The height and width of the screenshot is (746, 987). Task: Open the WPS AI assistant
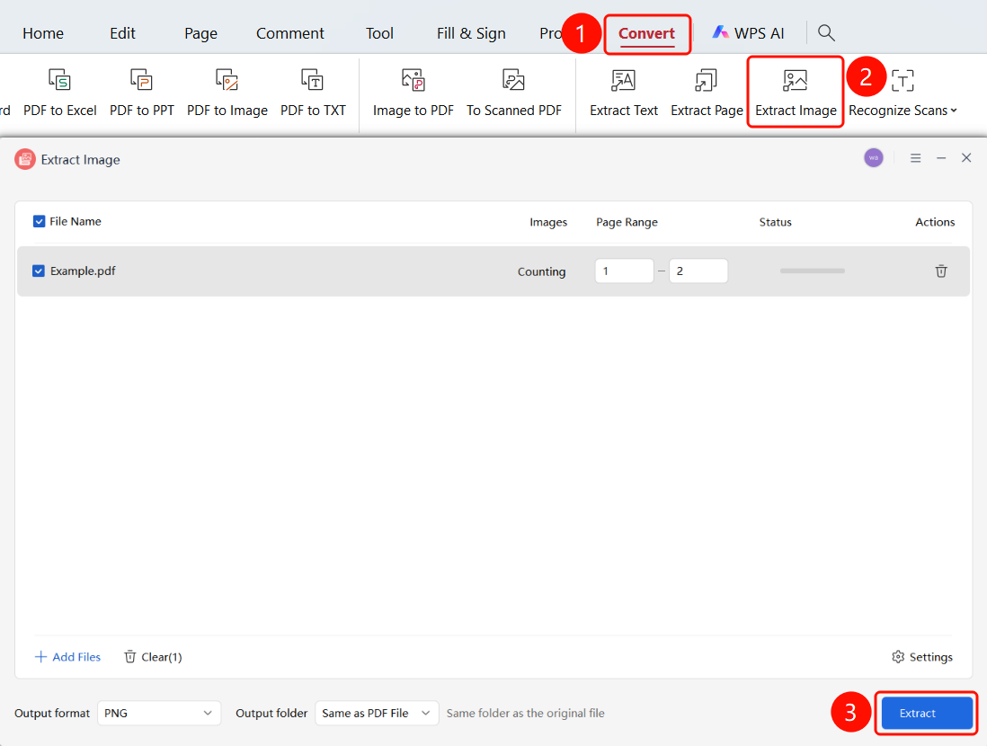[749, 32]
